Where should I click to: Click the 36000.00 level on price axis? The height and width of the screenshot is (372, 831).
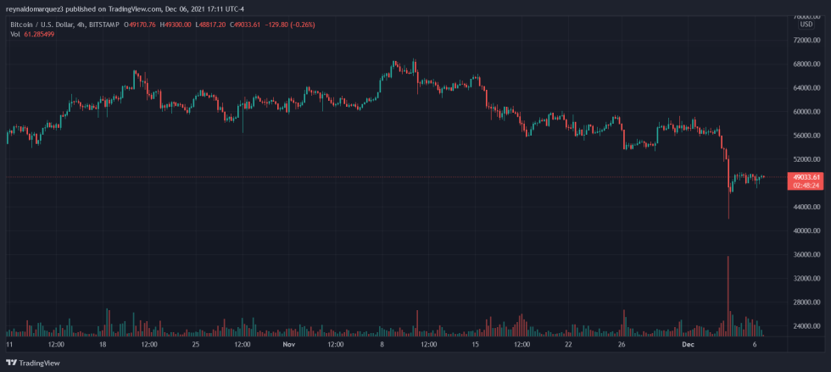point(806,255)
